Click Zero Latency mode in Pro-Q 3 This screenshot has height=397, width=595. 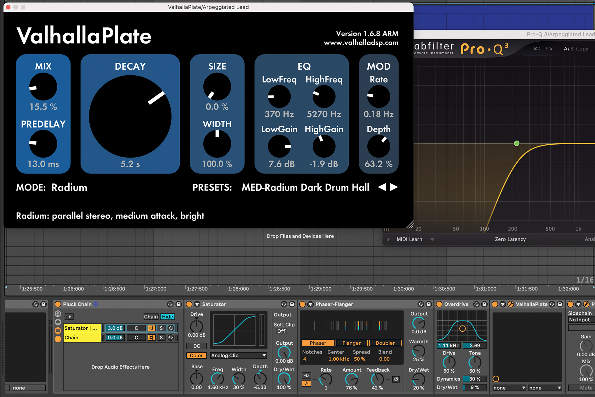510,239
